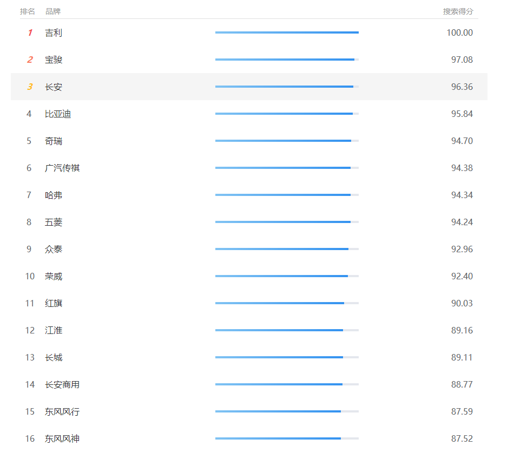The image size is (514, 452).
Task: Click the brand name 五菱
Action: point(54,222)
